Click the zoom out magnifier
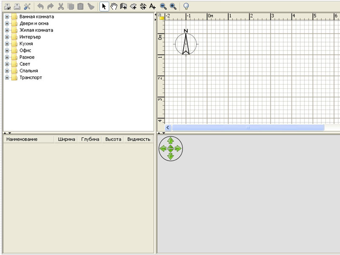 point(163,6)
